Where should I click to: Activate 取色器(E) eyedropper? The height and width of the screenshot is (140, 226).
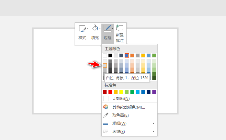tap(129, 115)
